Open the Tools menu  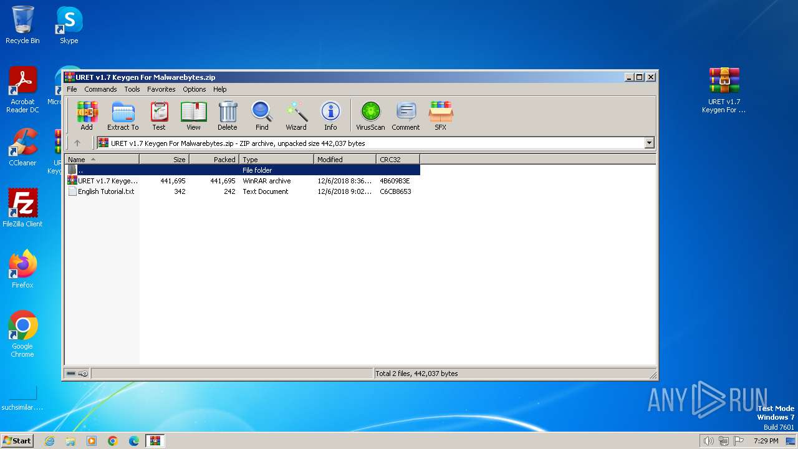(132, 89)
